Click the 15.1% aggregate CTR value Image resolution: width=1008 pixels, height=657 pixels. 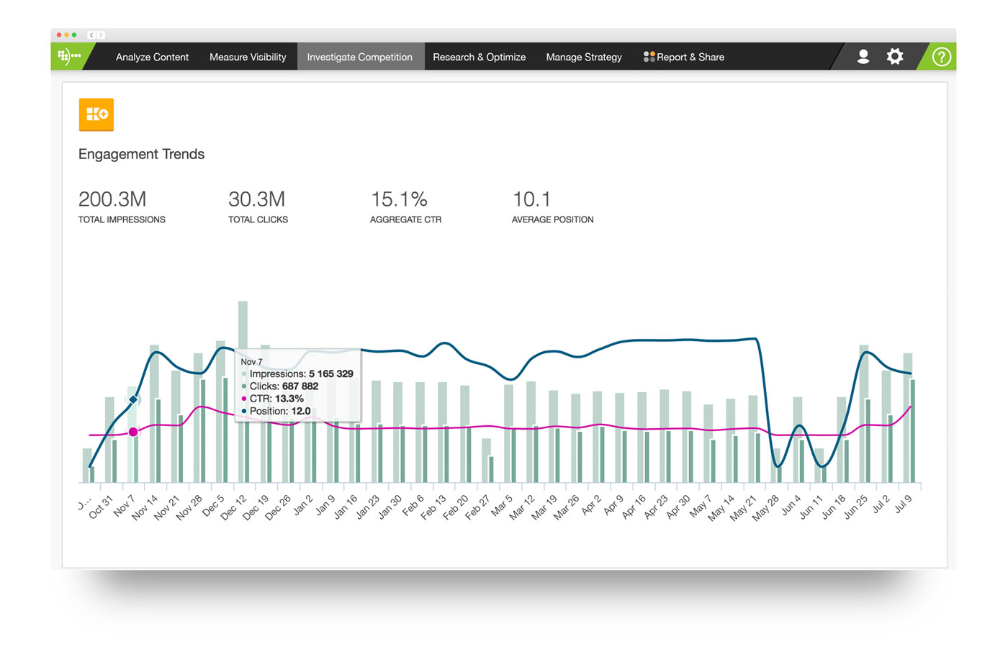399,199
